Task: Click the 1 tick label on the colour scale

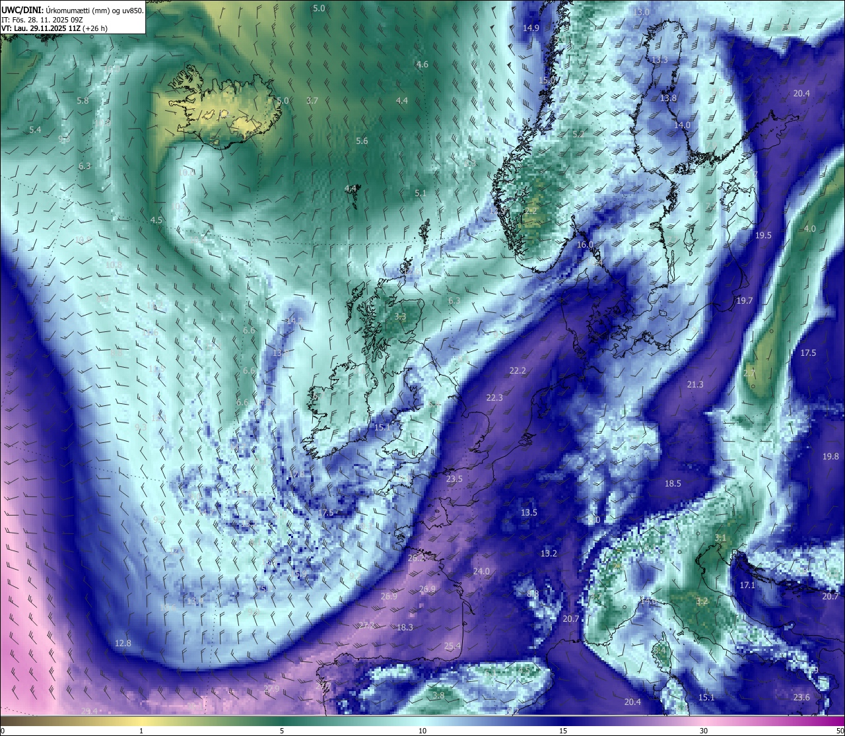Action: [141, 731]
